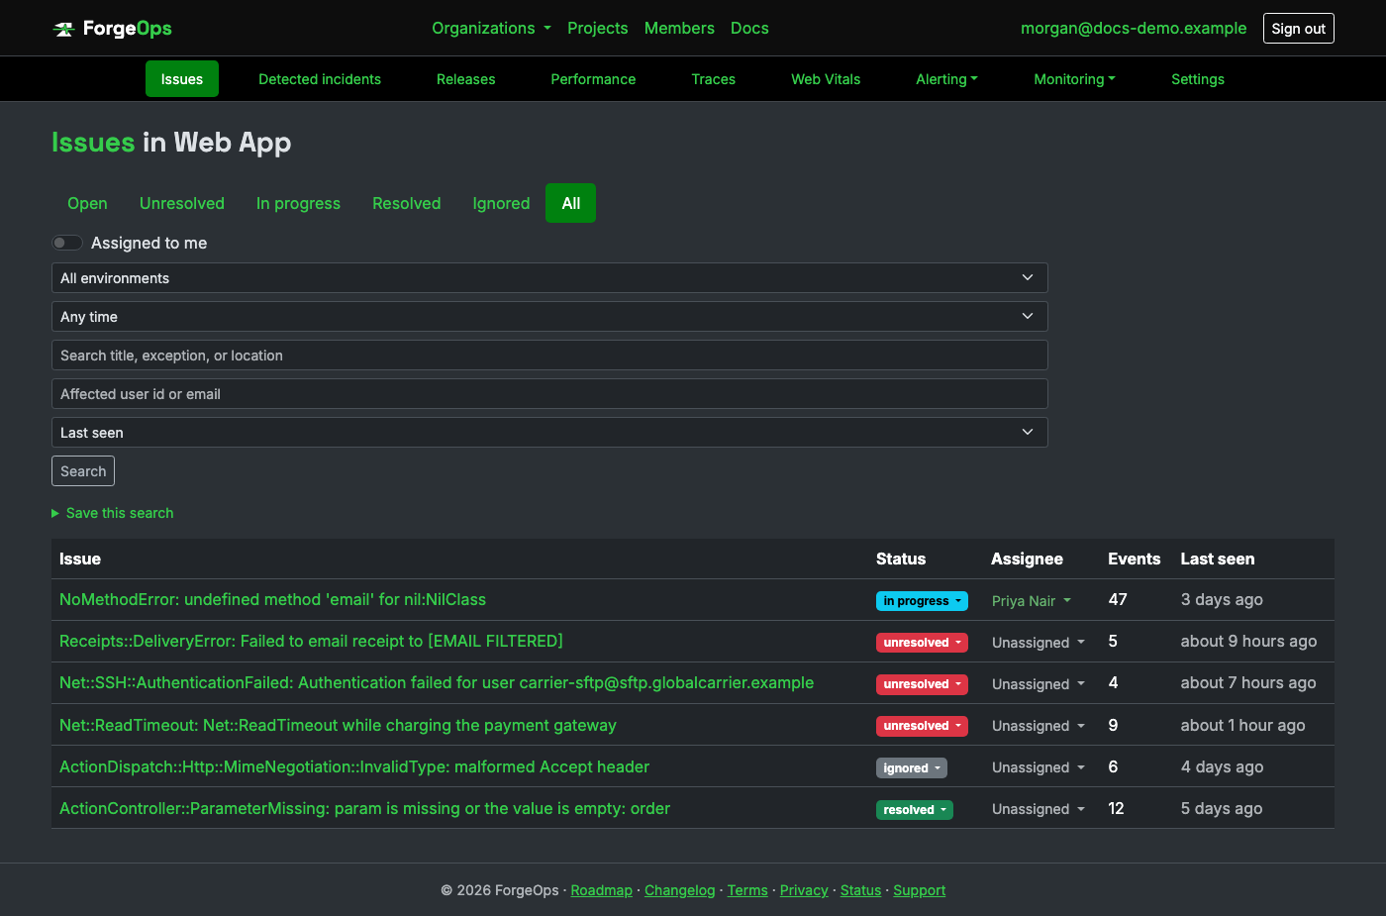Open the NoMethodError issue link
1386x916 pixels.
[x=272, y=599]
